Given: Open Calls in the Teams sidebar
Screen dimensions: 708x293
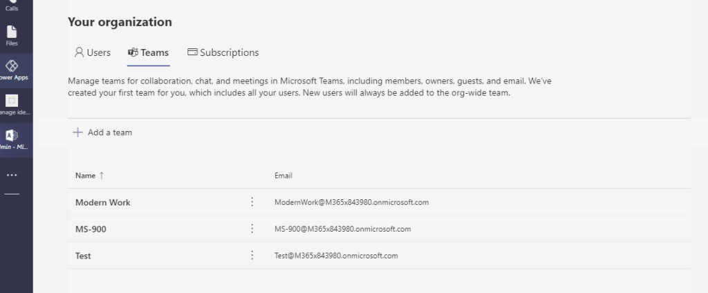Looking at the screenshot, I should click(x=12, y=6).
